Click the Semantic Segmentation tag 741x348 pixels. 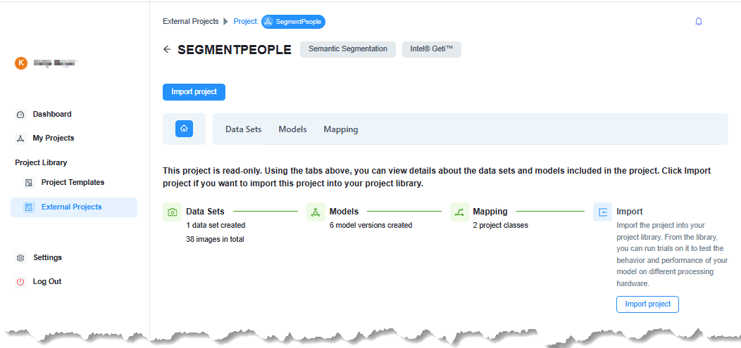[348, 49]
